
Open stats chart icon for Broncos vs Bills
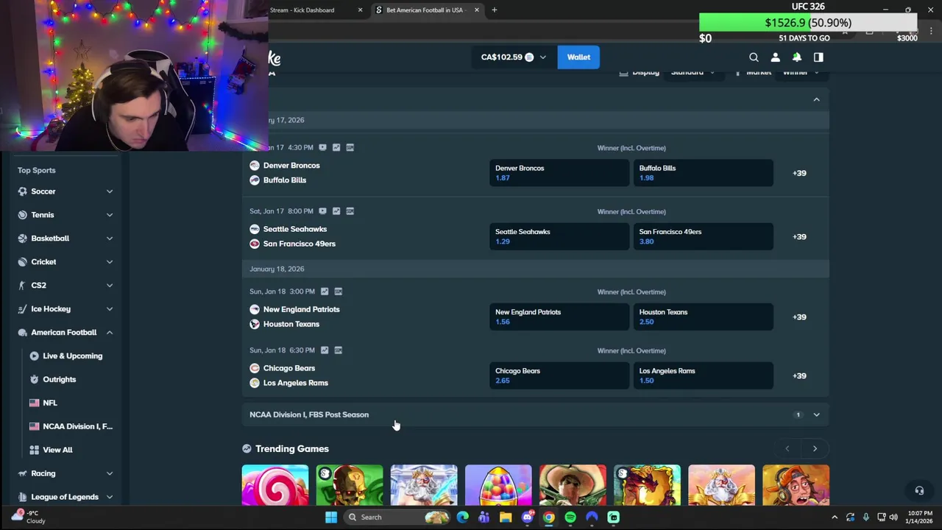(336, 147)
